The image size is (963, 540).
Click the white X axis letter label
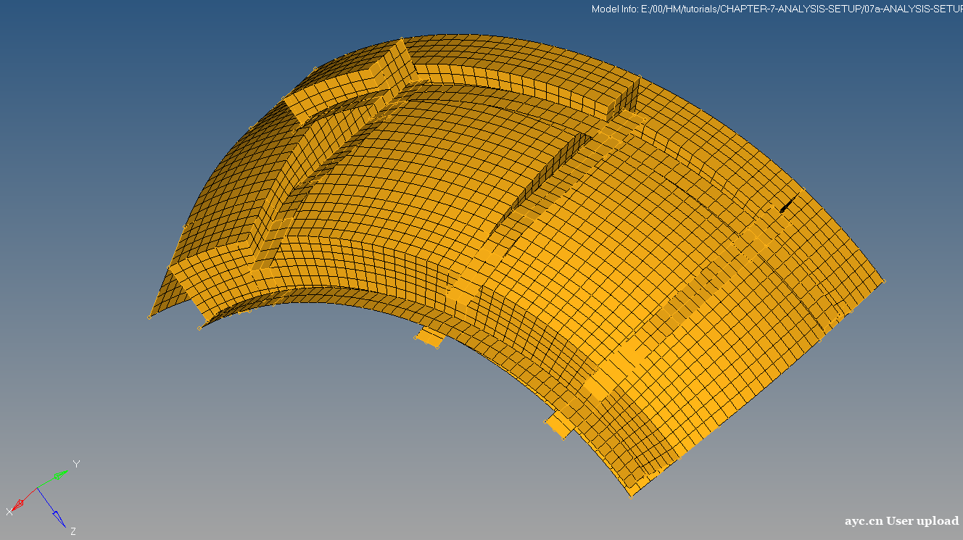pos(9,512)
